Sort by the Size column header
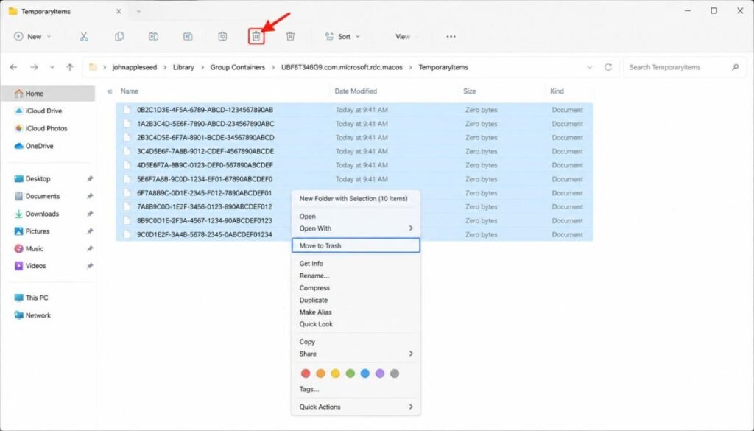This screenshot has height=431, width=754. coord(470,91)
